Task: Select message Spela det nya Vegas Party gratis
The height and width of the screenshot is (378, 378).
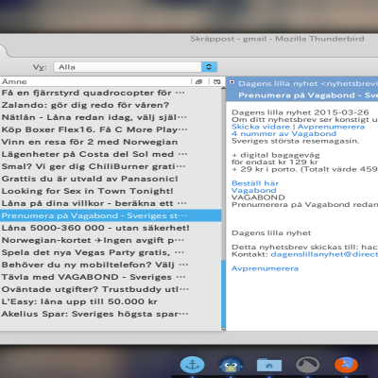Action: 111,252
